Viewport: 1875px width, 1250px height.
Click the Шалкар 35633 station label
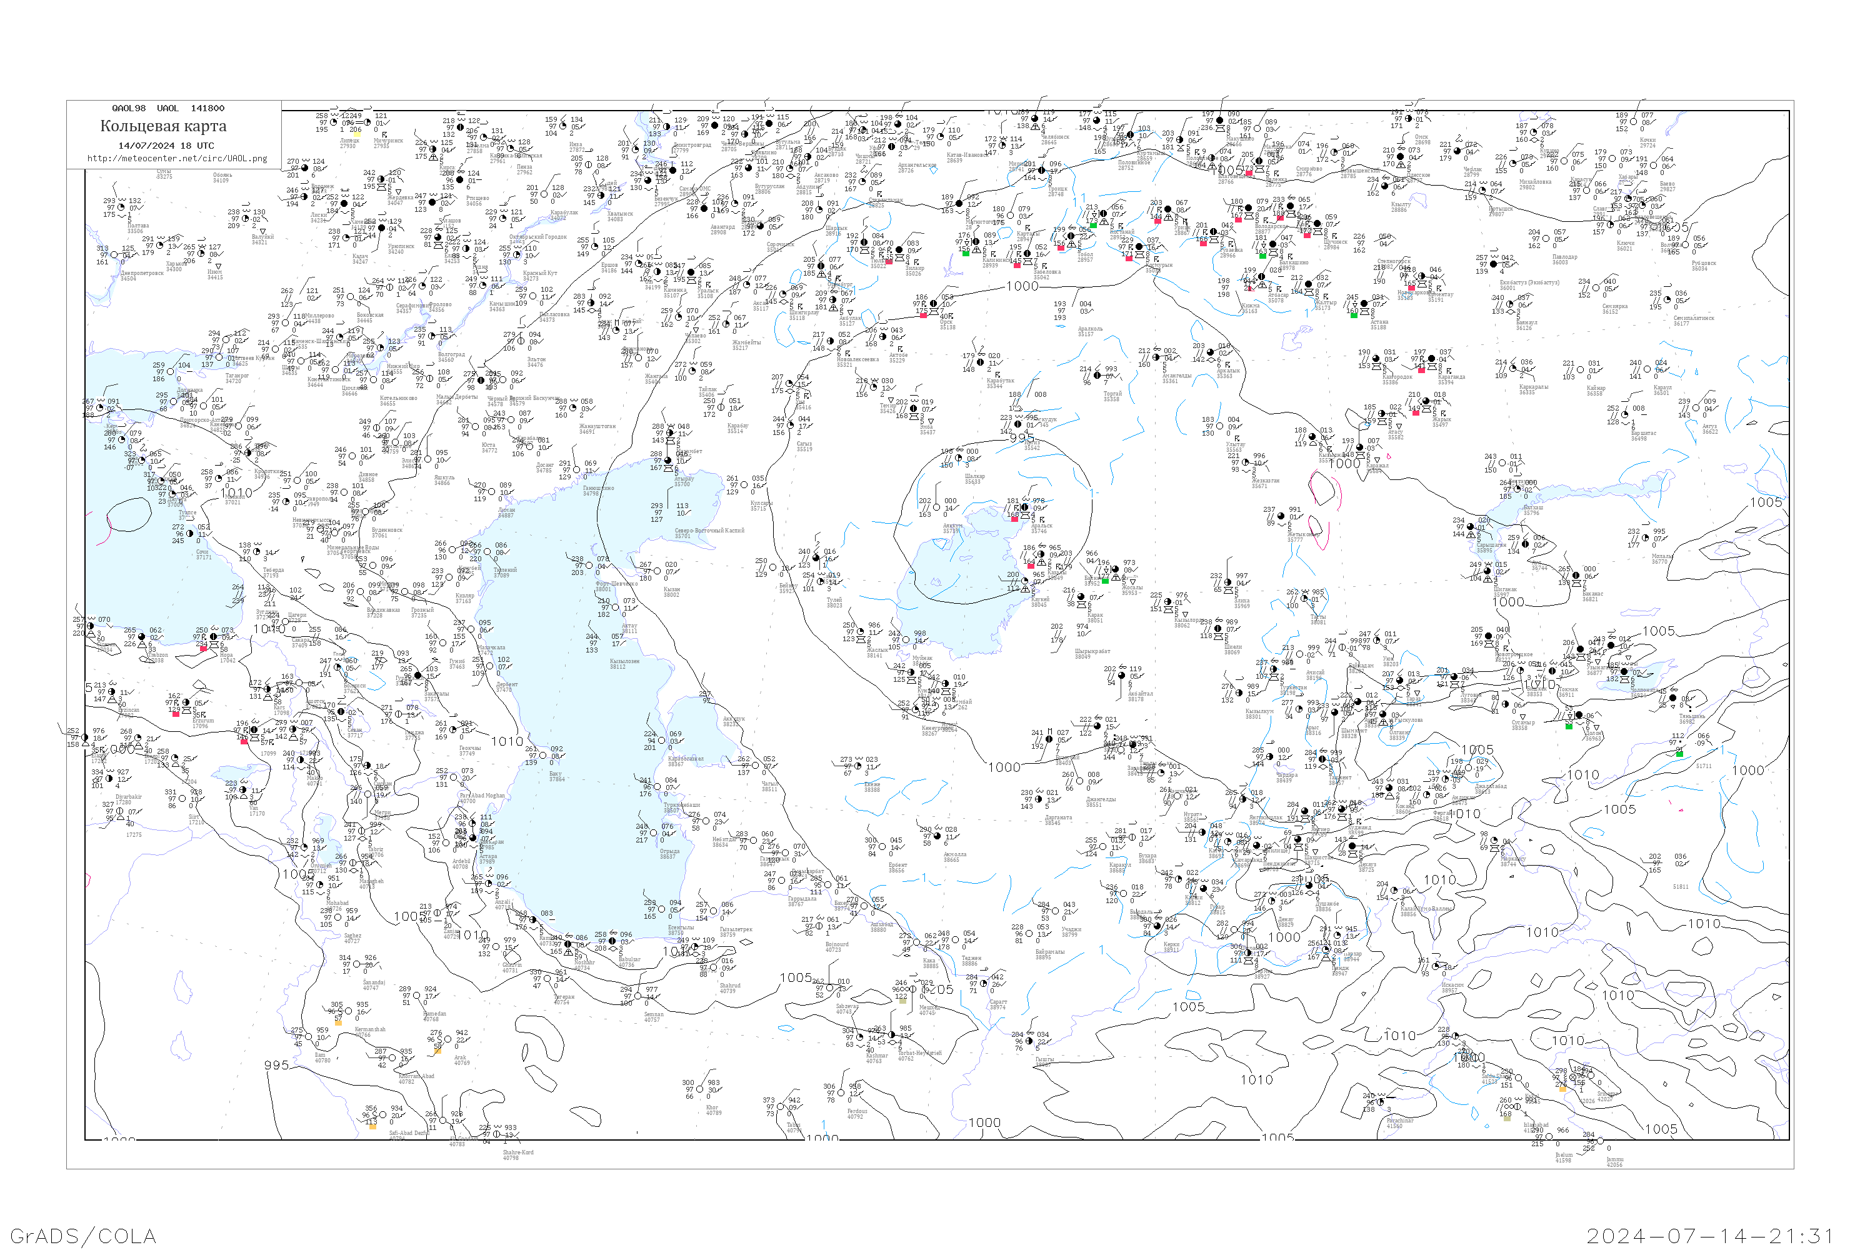[x=975, y=478]
